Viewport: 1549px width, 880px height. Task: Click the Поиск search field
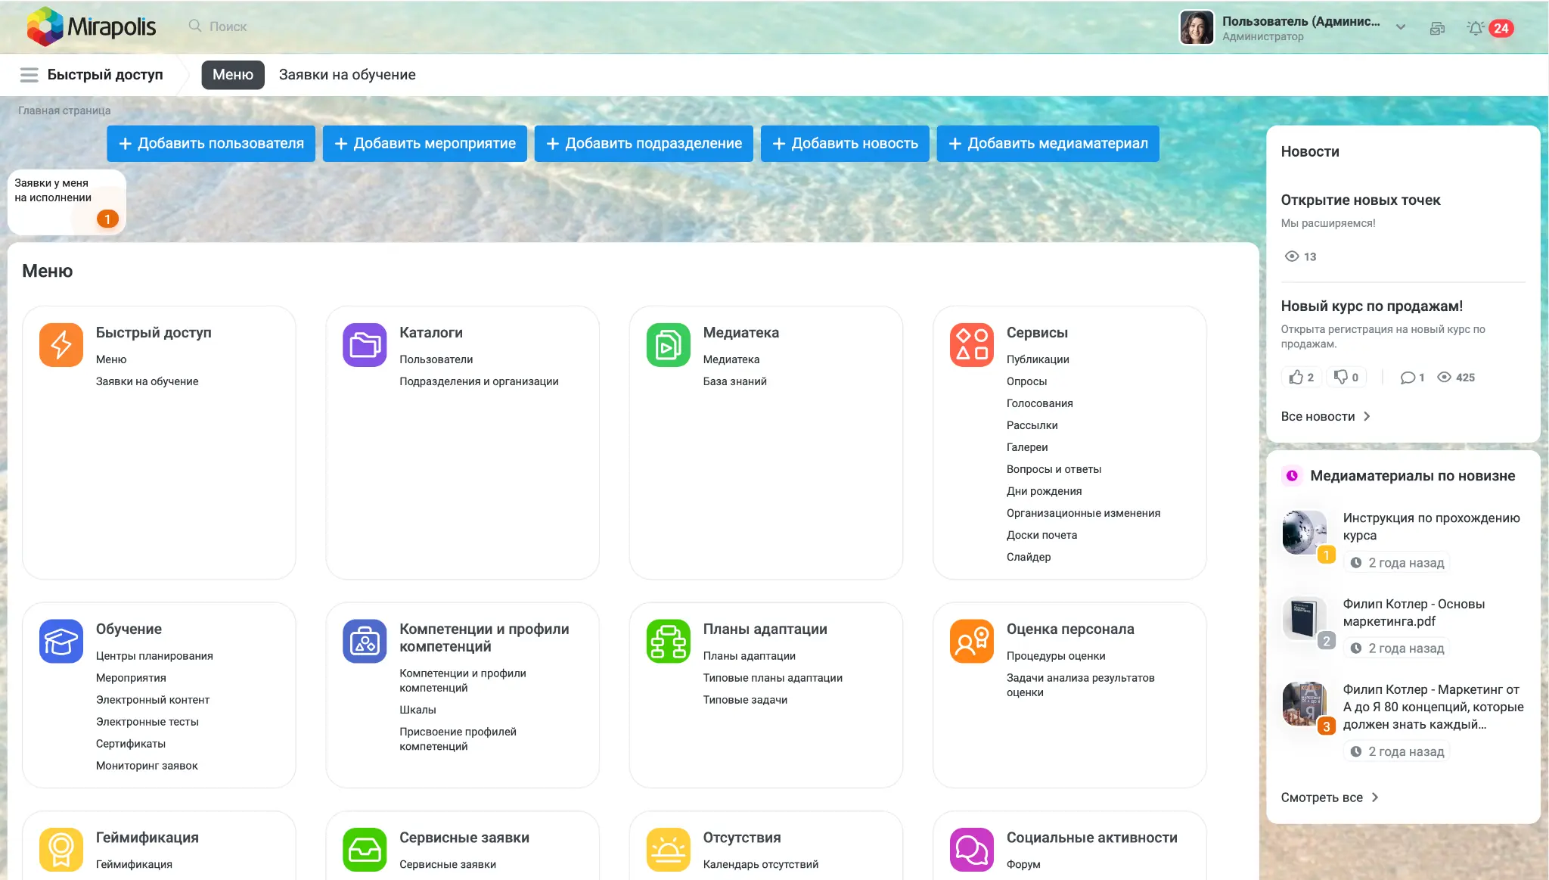(x=228, y=26)
